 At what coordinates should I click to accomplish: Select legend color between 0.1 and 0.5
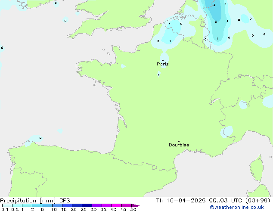click(7, 205)
